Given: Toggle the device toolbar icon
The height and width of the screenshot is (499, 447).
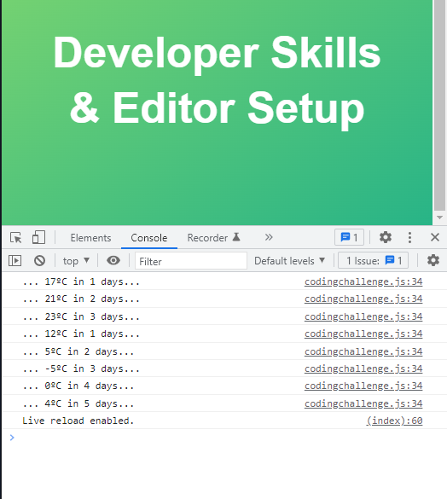Looking at the screenshot, I should 38,237.
